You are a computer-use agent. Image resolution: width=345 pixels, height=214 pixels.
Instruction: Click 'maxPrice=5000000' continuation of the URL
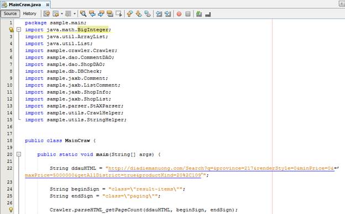[50, 175]
